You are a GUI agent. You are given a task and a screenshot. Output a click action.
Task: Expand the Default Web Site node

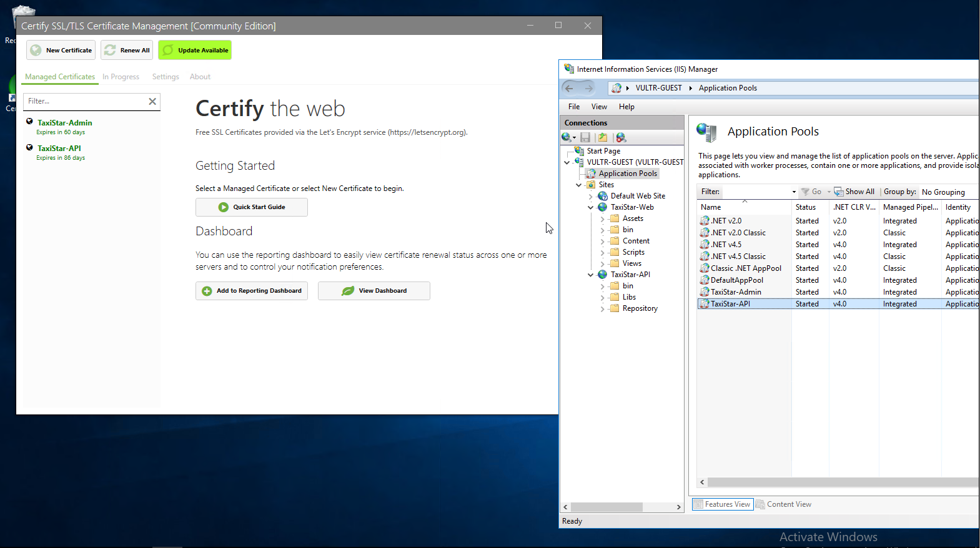(590, 196)
